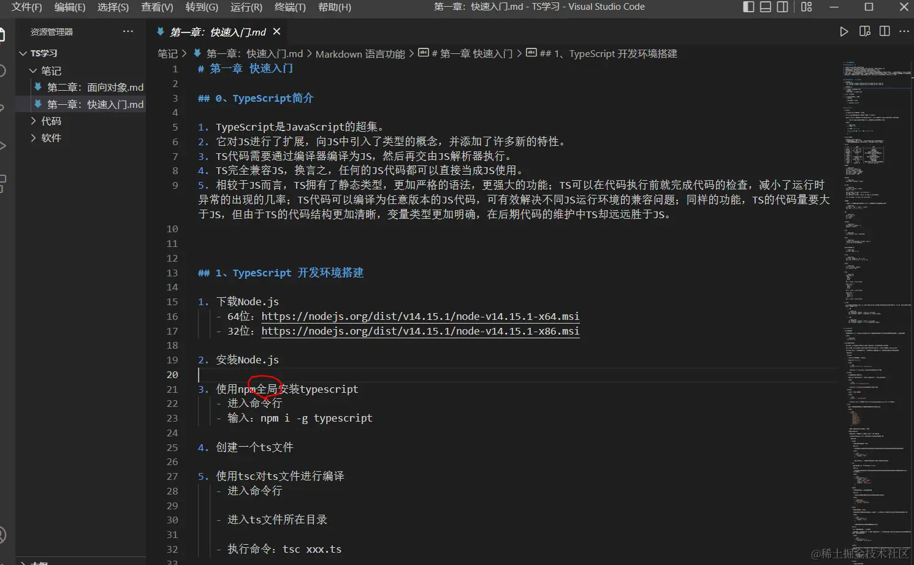Click Markdown 语言功能 breadcrumb
Viewport: 914px width, 565px height.
[x=360, y=54]
